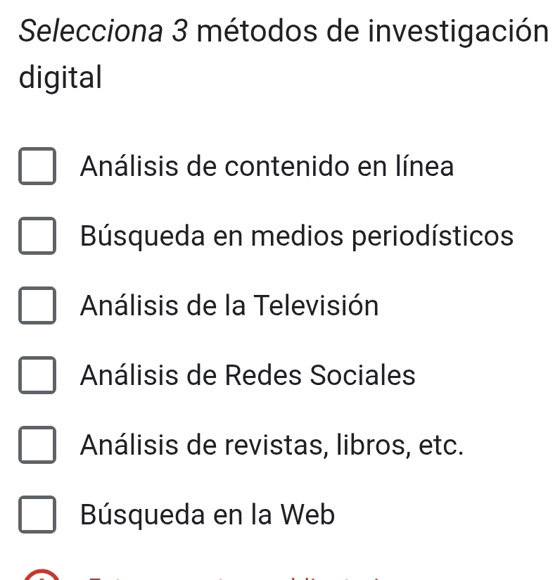Click the word 'digital' in the question

coord(61,77)
